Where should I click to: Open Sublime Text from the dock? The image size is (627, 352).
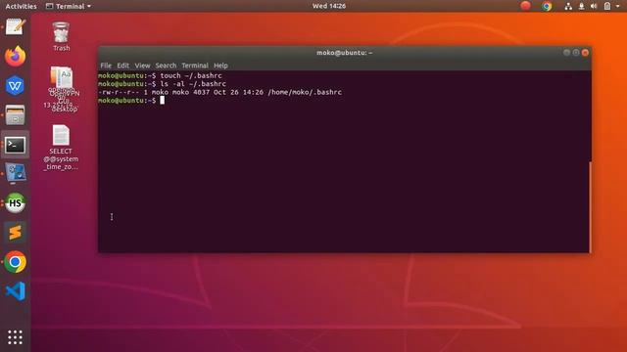tap(16, 233)
